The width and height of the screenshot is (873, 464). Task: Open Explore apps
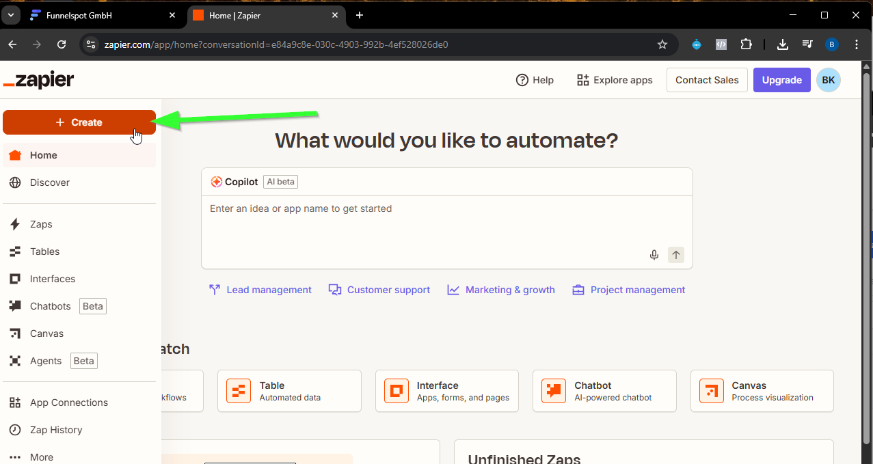click(x=615, y=80)
